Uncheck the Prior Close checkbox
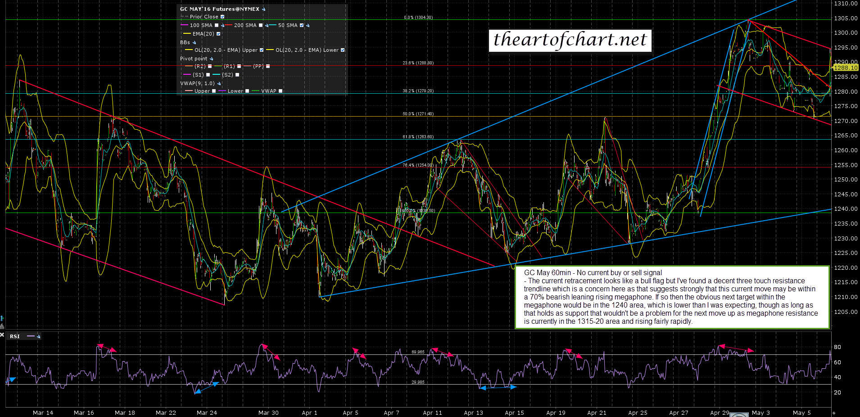The height and width of the screenshot is (417, 860). (222, 17)
